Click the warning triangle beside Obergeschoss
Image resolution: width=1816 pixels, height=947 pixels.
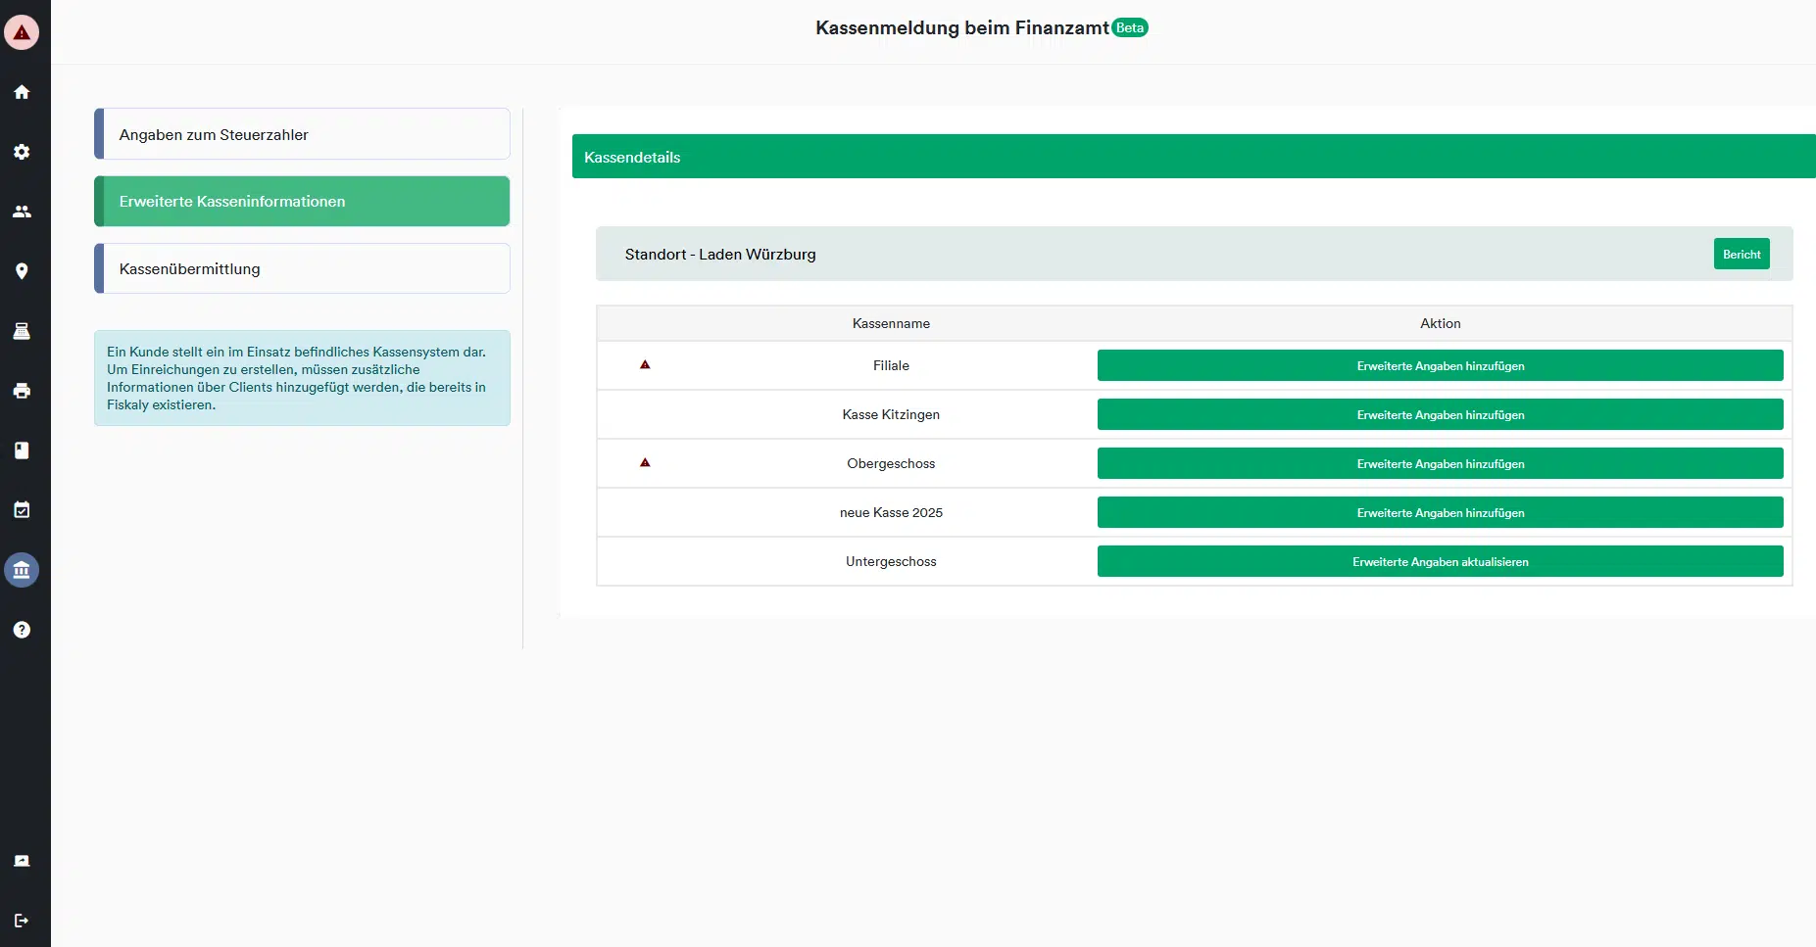point(645,462)
